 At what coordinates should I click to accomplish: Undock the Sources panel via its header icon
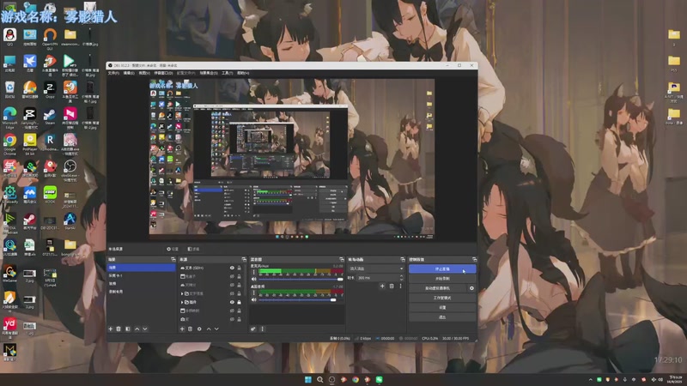point(244,260)
